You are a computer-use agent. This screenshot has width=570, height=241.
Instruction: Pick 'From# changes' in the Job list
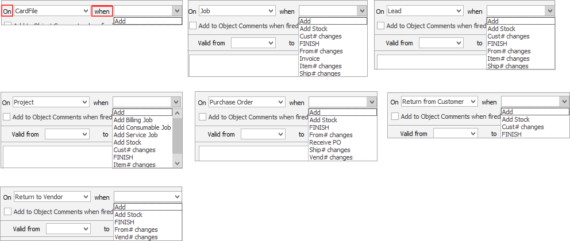[x=333, y=51]
